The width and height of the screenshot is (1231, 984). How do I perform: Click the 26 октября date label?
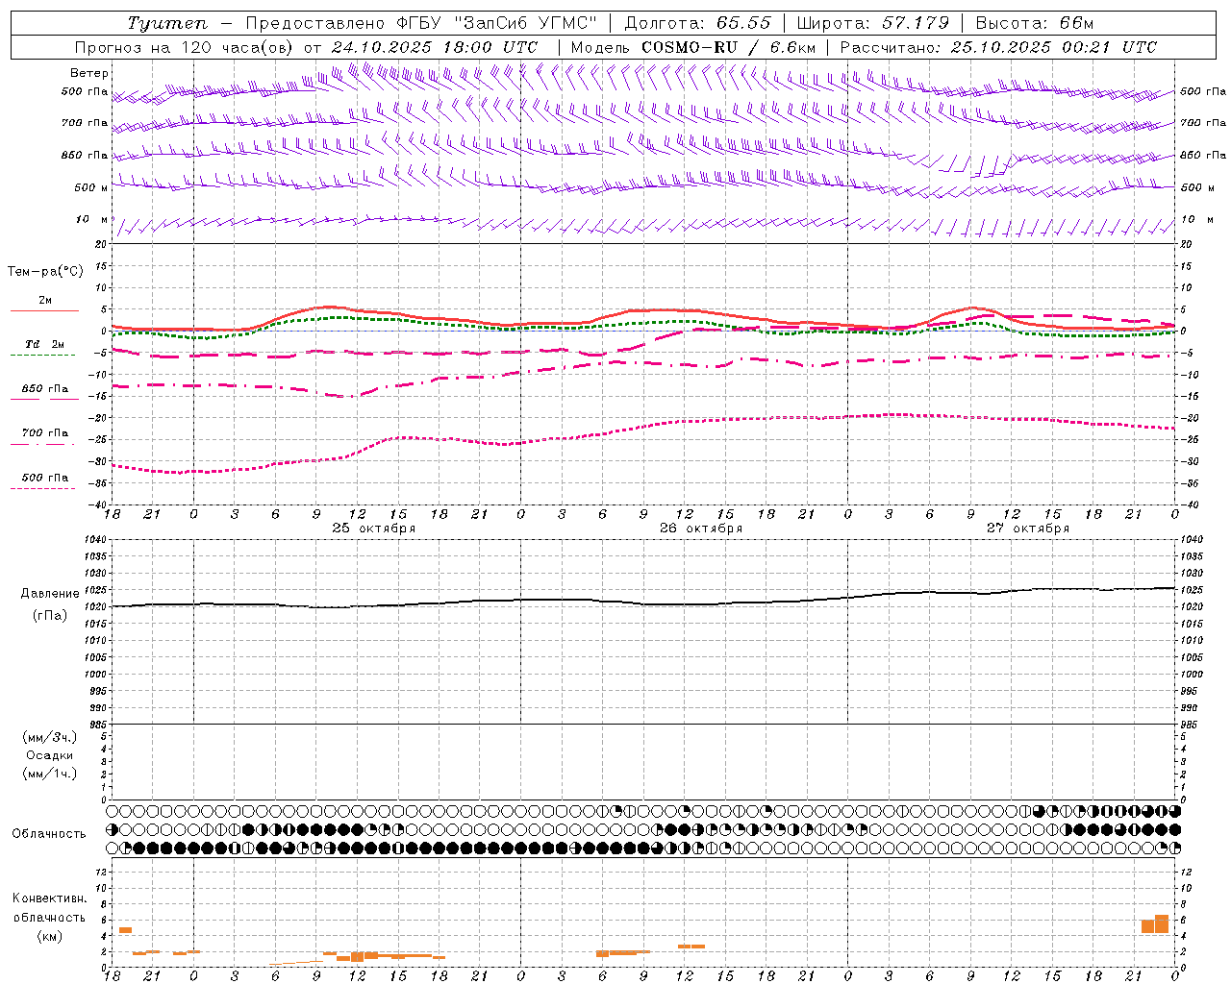tap(701, 529)
